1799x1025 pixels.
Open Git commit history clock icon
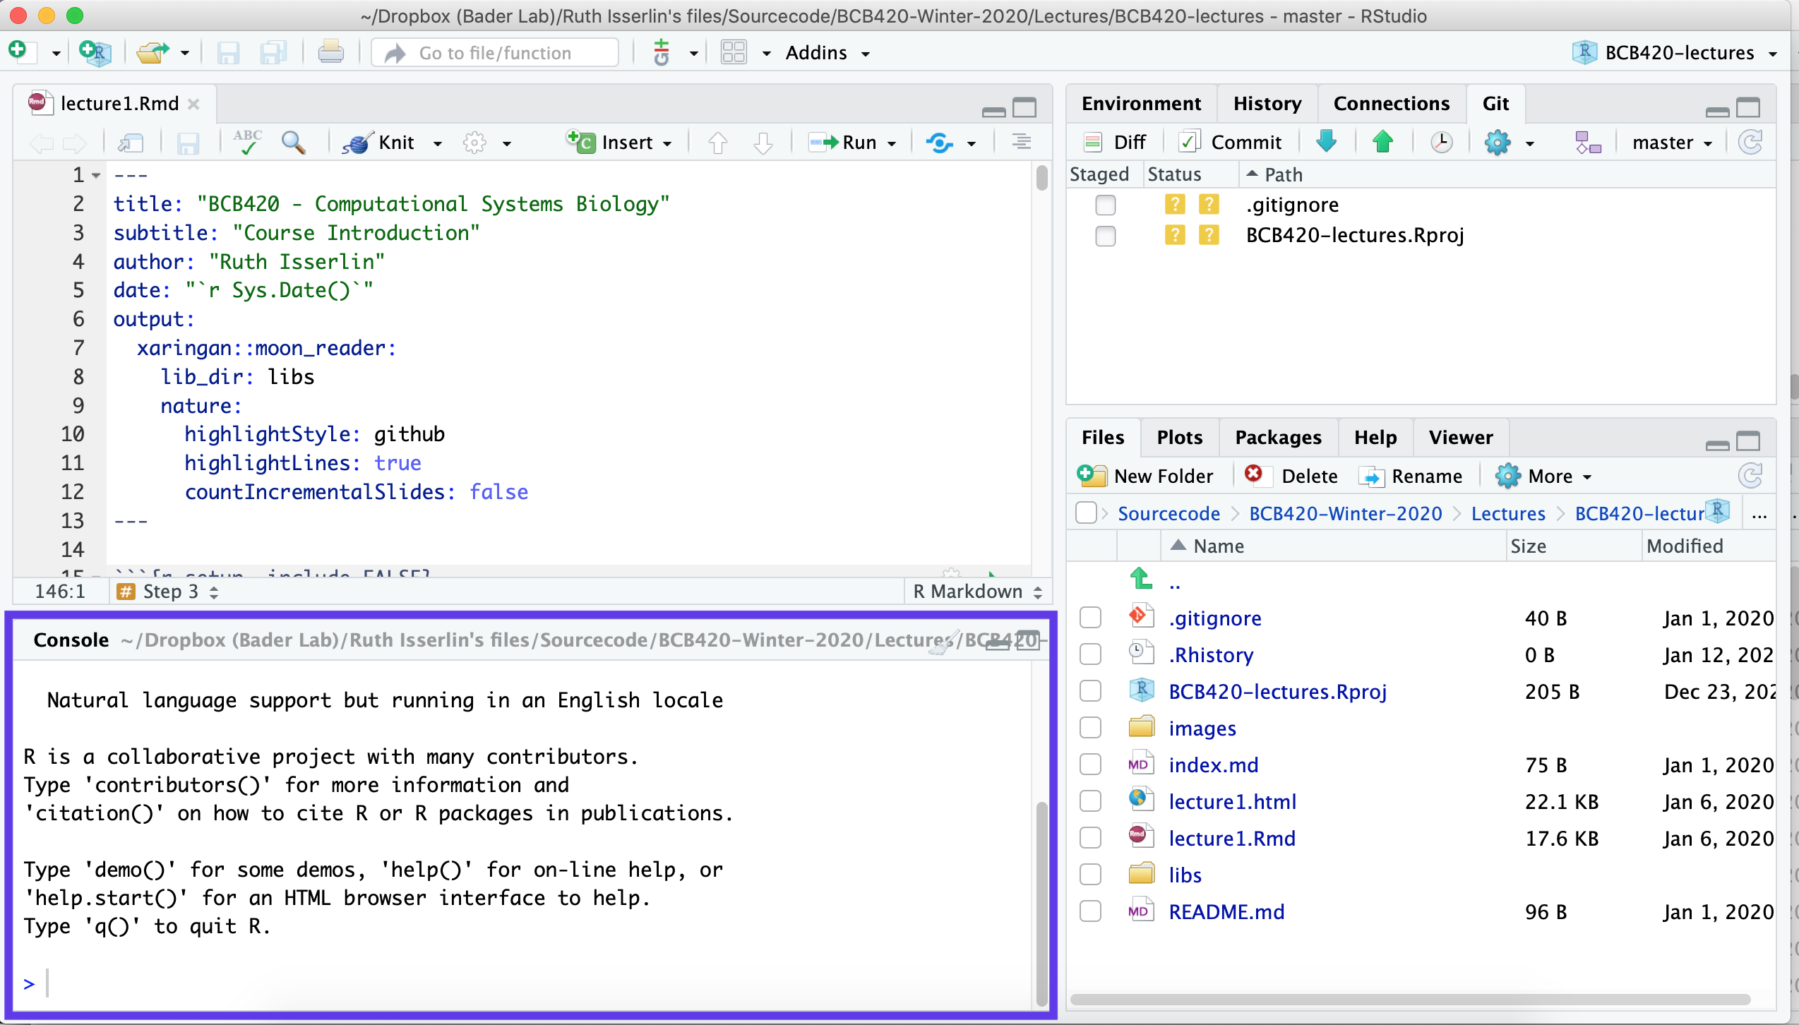[x=1441, y=142]
